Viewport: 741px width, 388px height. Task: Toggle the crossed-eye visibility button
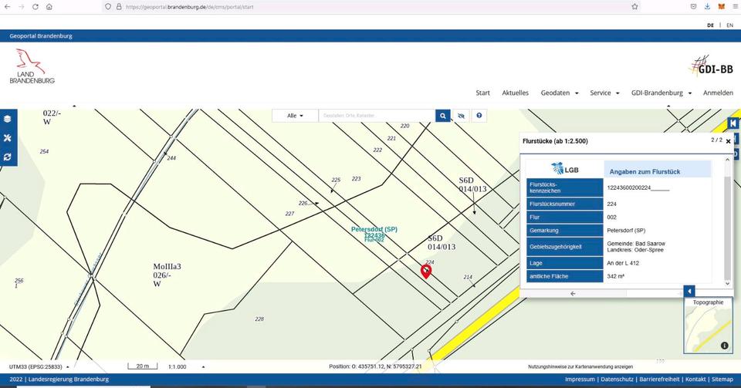pyautogui.click(x=461, y=116)
